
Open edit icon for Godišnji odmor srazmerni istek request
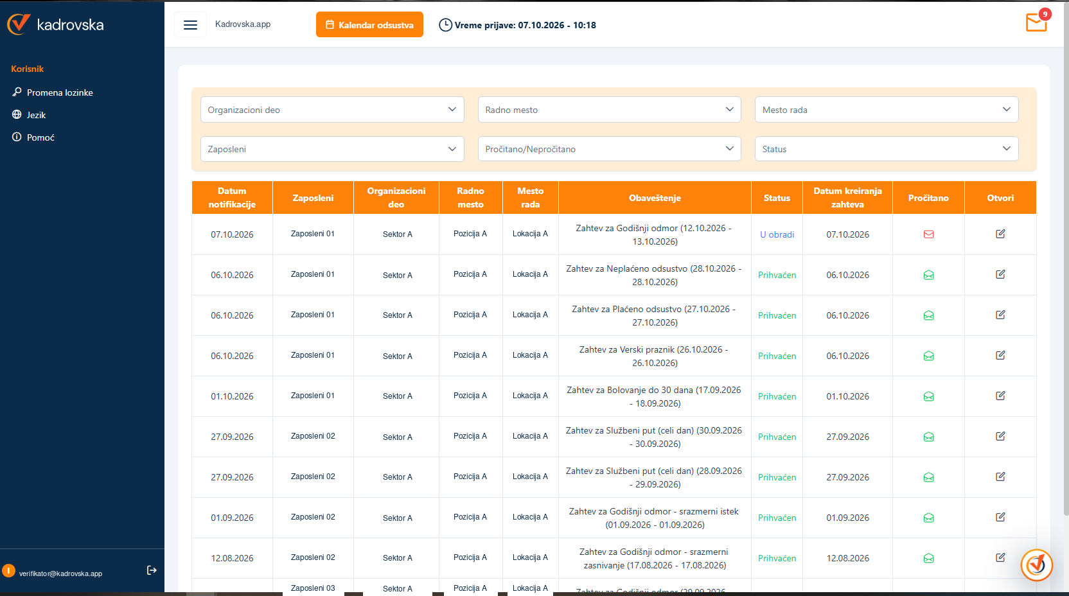pyautogui.click(x=1000, y=517)
